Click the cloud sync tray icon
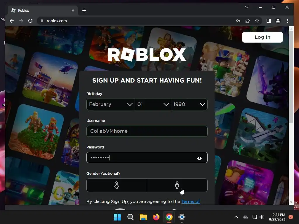This screenshot has height=224, width=299. (x=246, y=217)
